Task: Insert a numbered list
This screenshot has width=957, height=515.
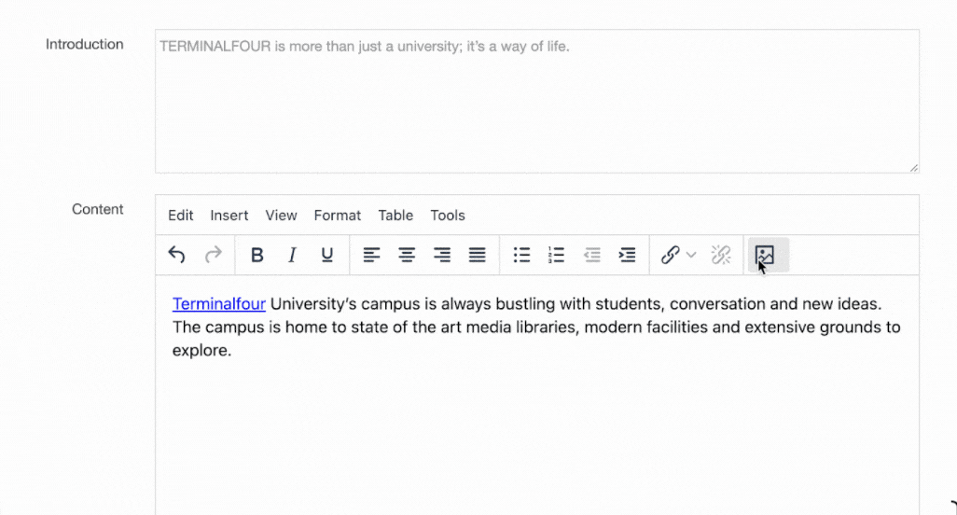Action: [557, 255]
